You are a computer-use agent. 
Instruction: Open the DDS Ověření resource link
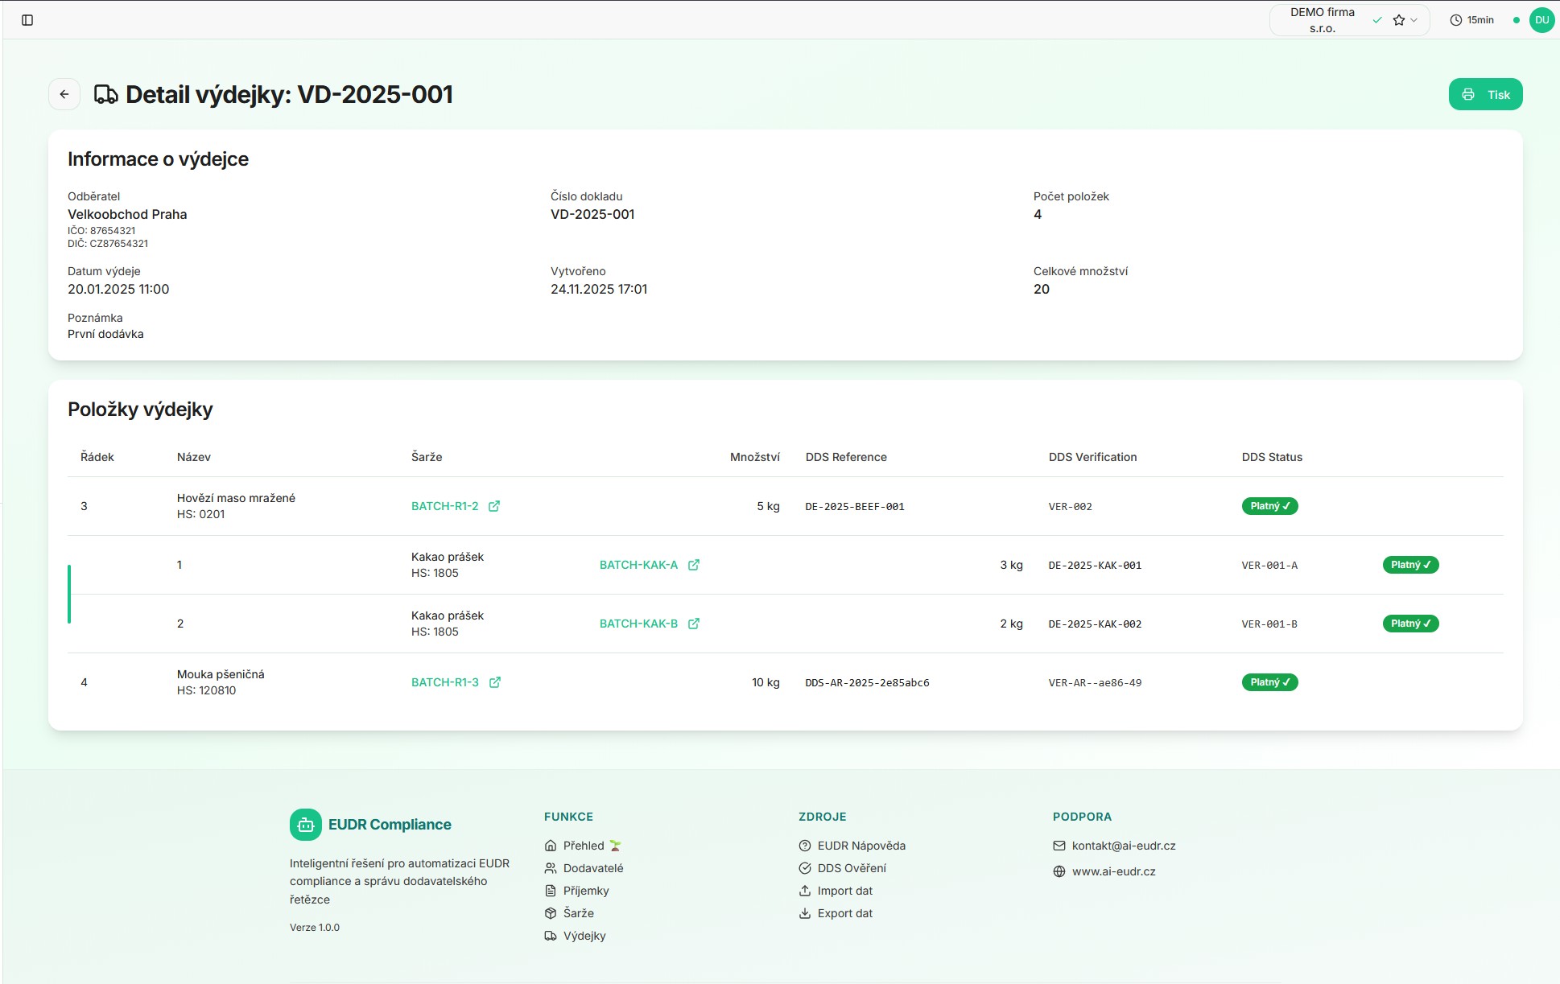coord(852,868)
